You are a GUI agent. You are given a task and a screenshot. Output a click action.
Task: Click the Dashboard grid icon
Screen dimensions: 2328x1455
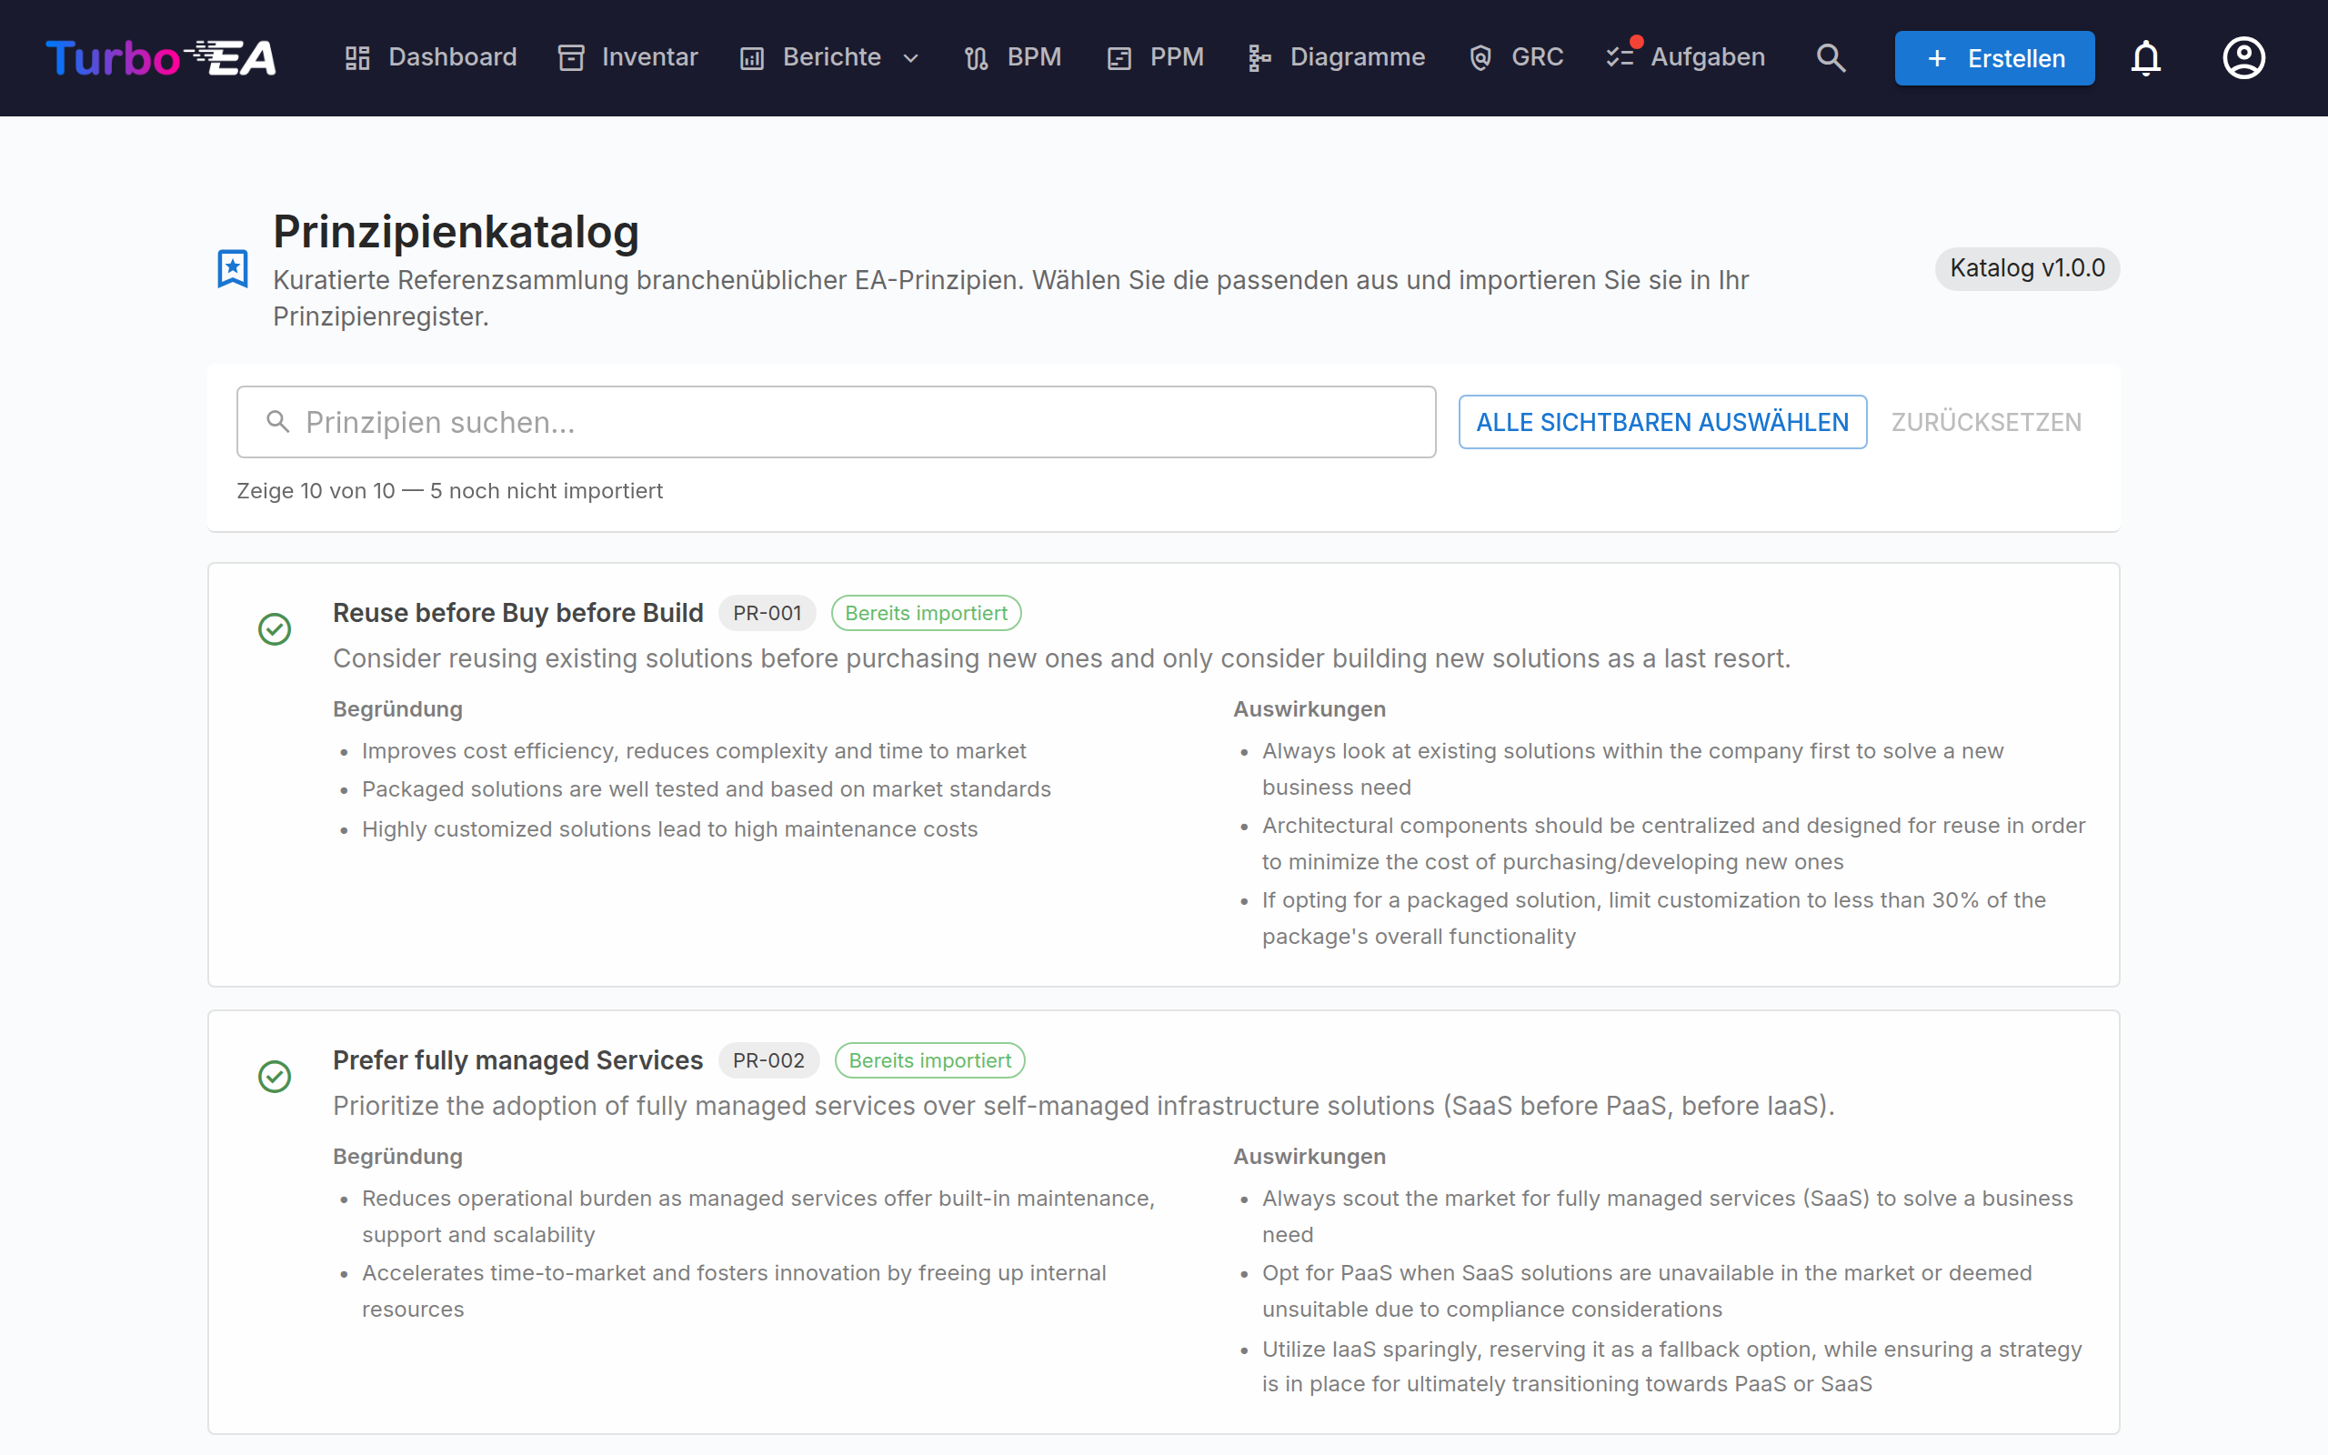pyautogui.click(x=358, y=57)
